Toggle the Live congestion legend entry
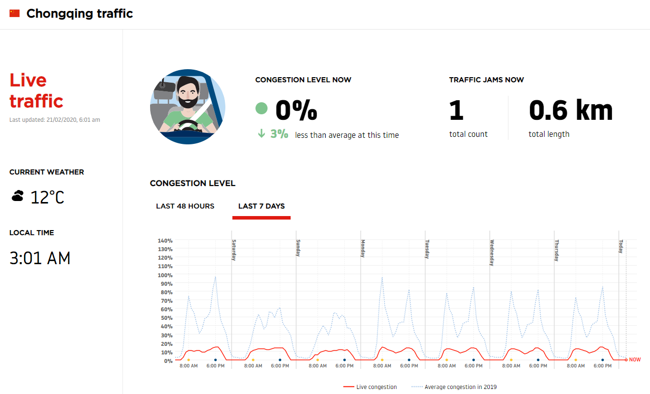Screen dimensions: 650x394 370,387
